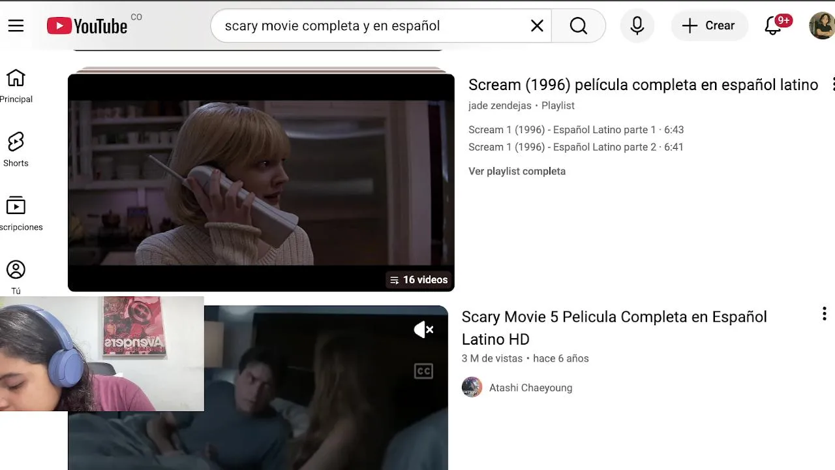The width and height of the screenshot is (835, 470).
Task: Open Scary Movie 5 video title
Action: tap(614, 328)
